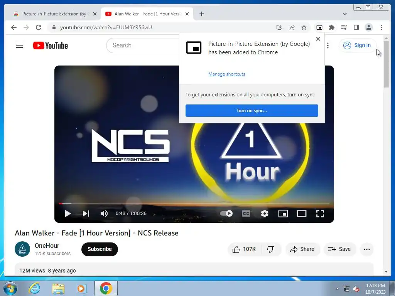
Task: Open more actions ellipsis menu
Action: [x=367, y=249]
